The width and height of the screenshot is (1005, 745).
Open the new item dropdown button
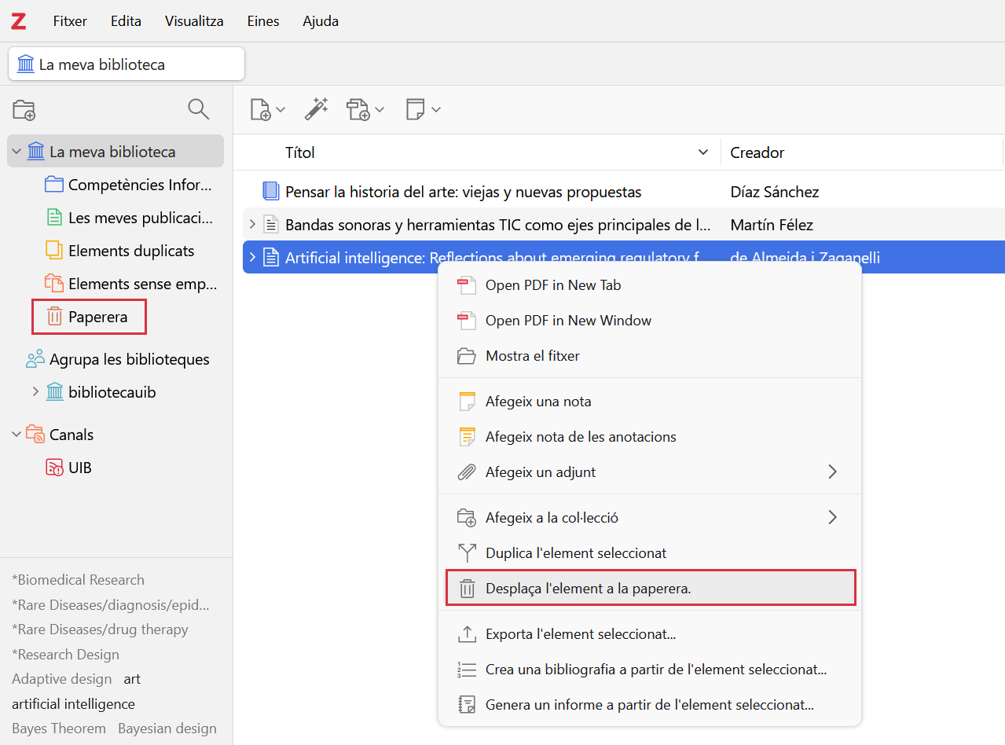coord(267,109)
